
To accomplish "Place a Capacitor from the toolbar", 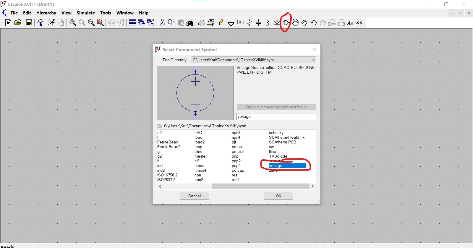I will pos(258,23).
